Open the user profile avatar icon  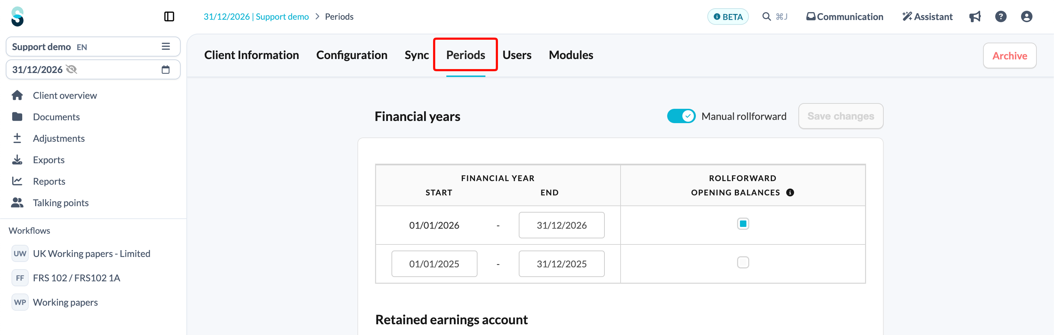point(1026,16)
